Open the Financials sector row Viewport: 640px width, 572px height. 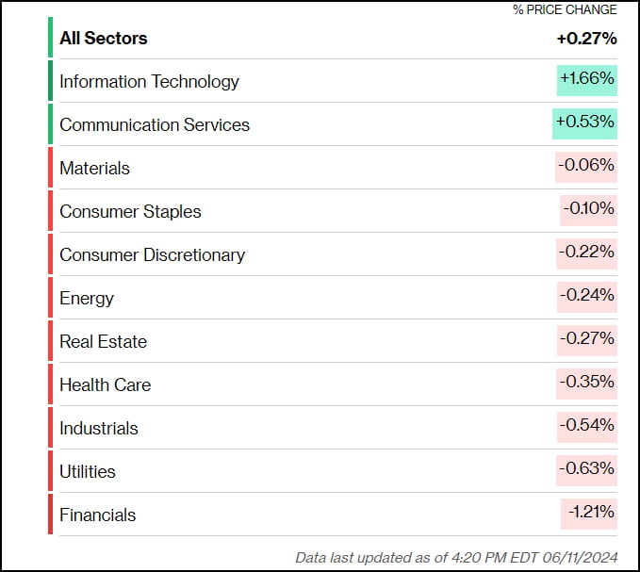[x=97, y=515]
